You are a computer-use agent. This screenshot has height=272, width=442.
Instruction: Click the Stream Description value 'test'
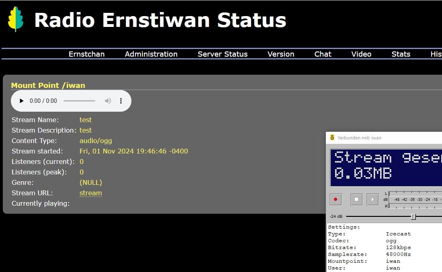tap(86, 130)
